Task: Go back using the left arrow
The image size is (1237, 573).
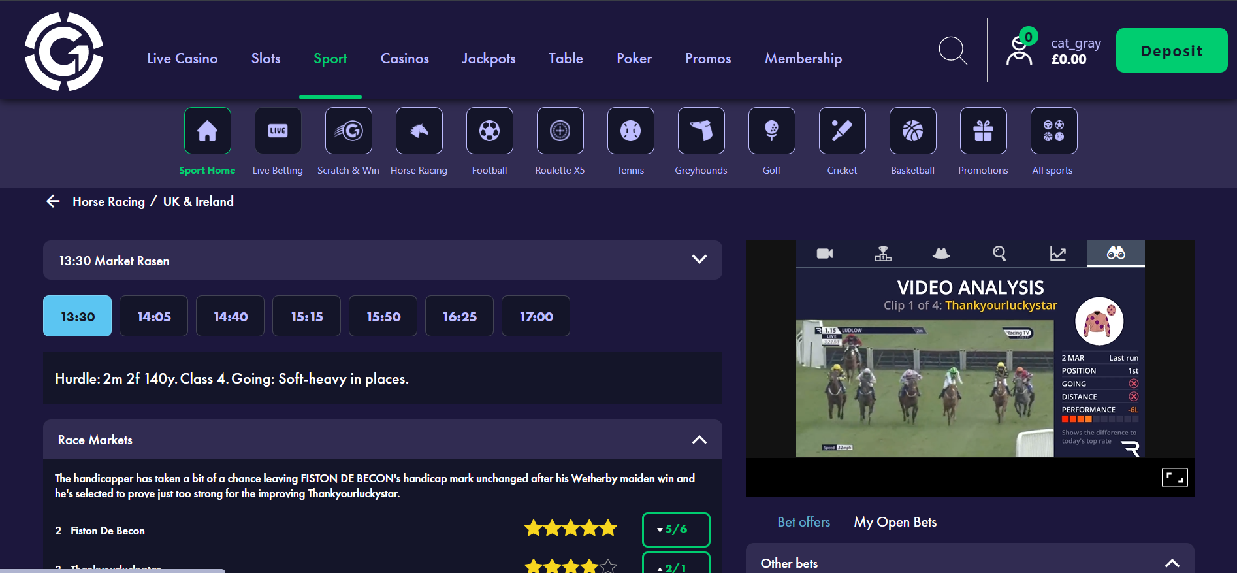Action: click(54, 201)
